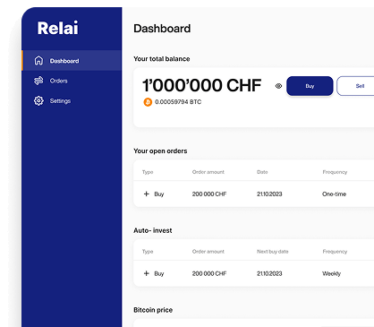Select the Dashboard menu item
Screen dimensions: 374x327
(x=72, y=61)
